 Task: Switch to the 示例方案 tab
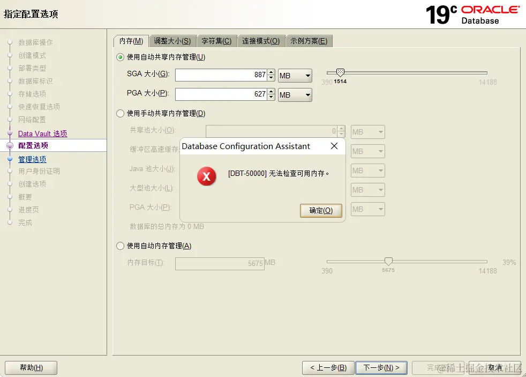(x=309, y=40)
